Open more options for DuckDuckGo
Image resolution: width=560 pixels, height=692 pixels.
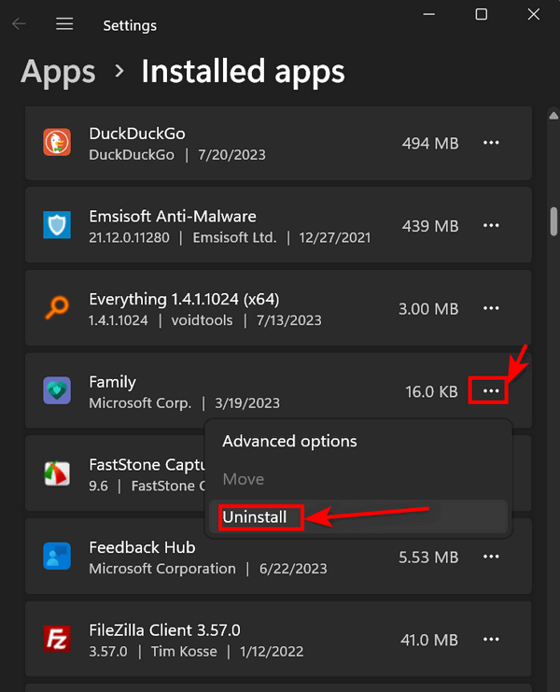pos(491,143)
